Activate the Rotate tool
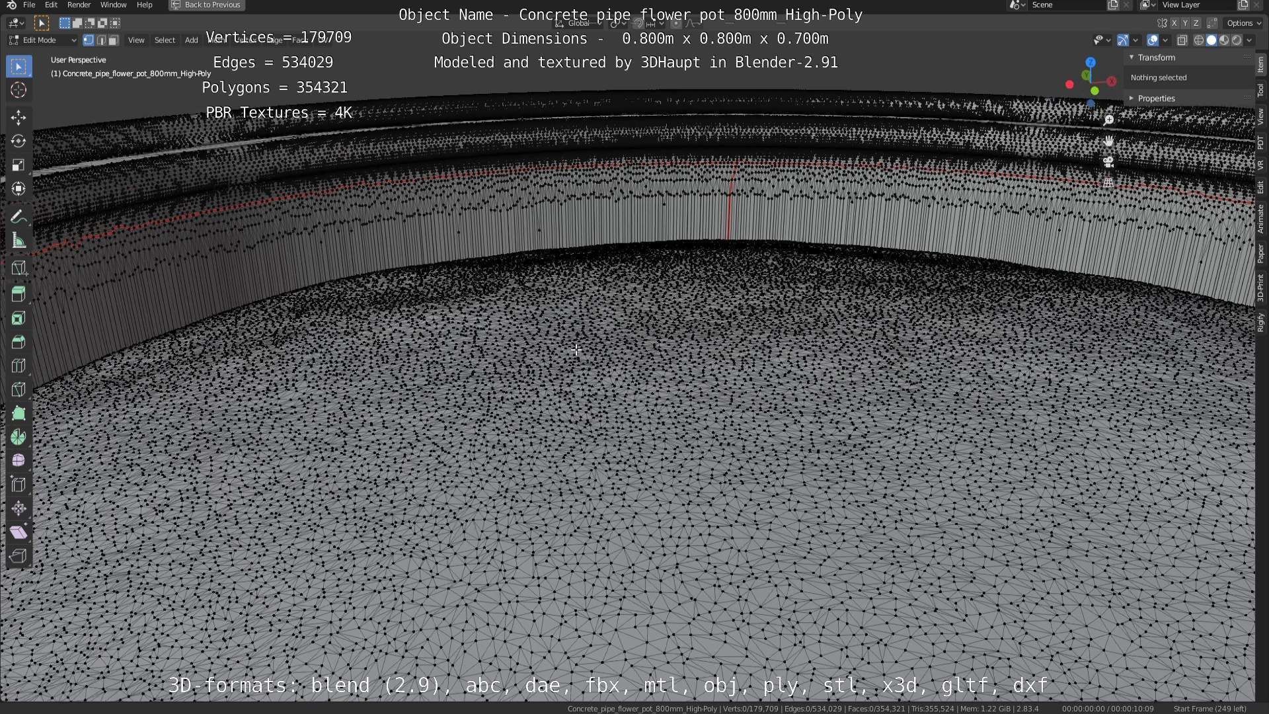Viewport: 1269px width, 714px height. 19,141
